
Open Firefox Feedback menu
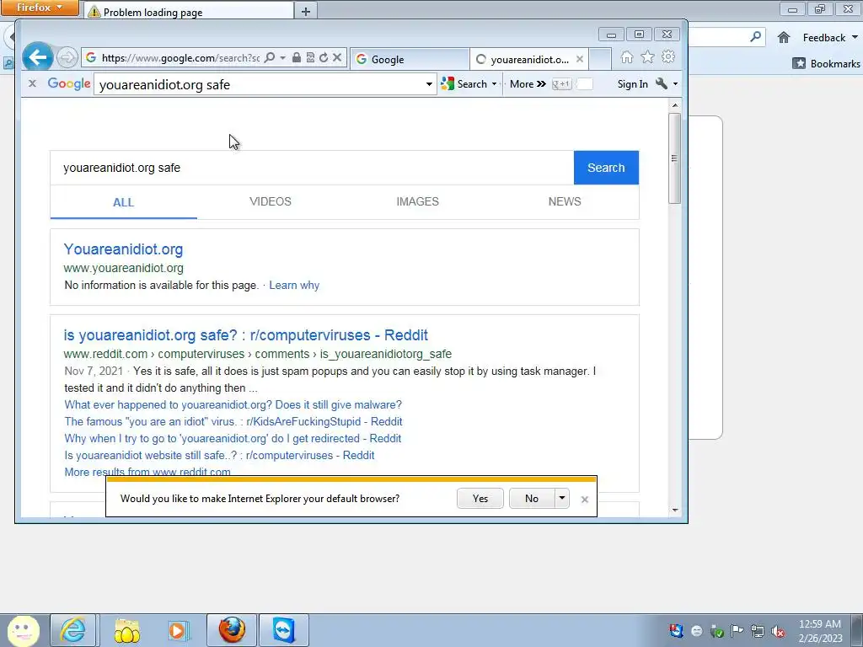tap(830, 37)
